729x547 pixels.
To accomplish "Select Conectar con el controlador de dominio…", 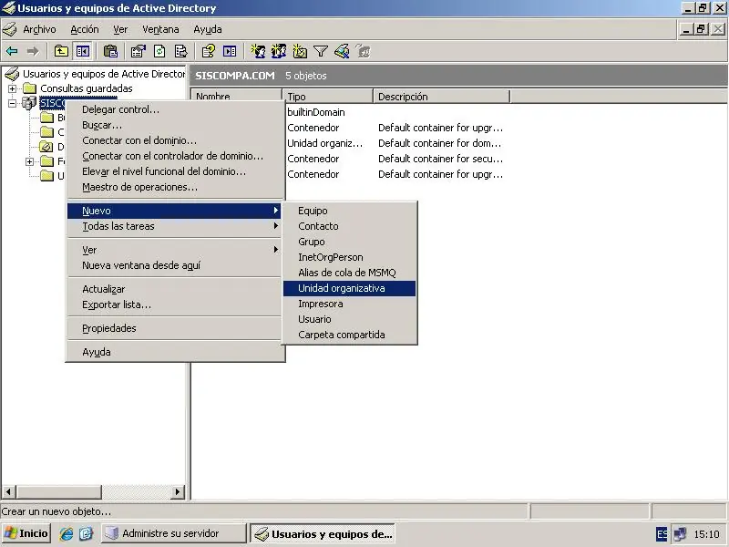I will (x=174, y=156).
